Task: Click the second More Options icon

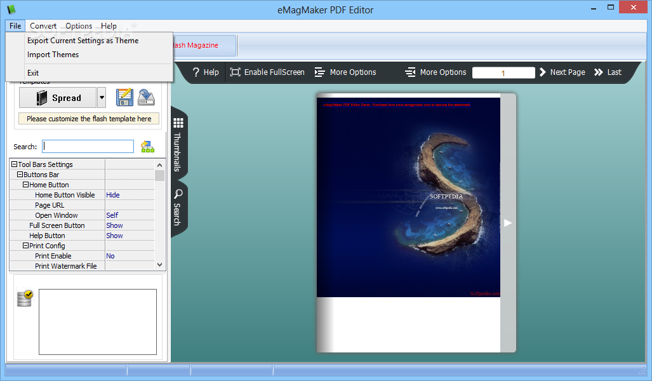Action: point(410,72)
